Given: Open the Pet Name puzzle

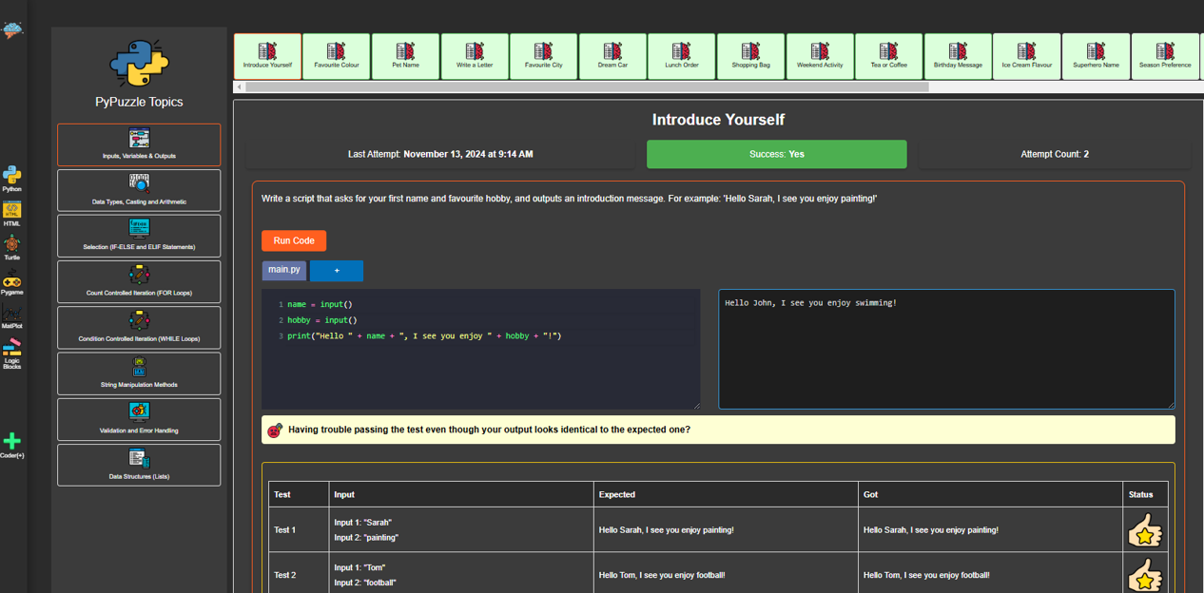Looking at the screenshot, I should tap(405, 56).
